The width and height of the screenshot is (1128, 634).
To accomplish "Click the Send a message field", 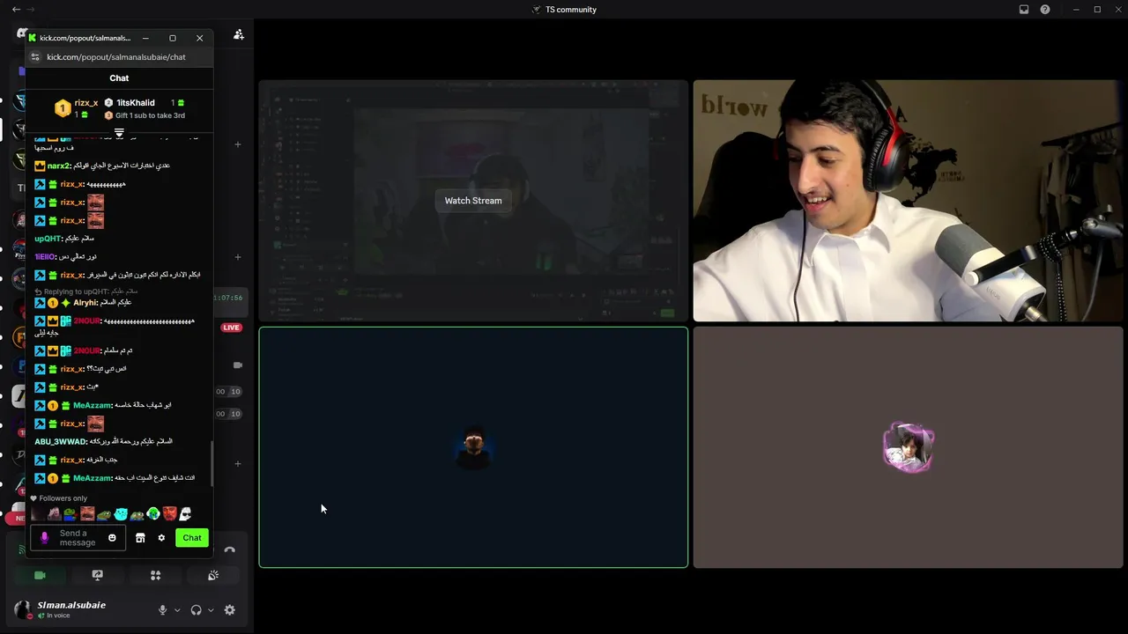I will coord(78,538).
